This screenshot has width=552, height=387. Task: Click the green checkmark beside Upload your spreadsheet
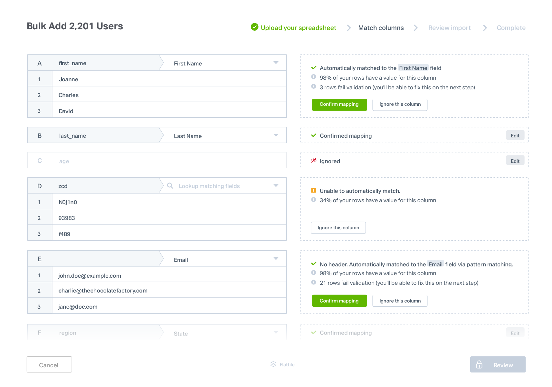click(x=254, y=27)
